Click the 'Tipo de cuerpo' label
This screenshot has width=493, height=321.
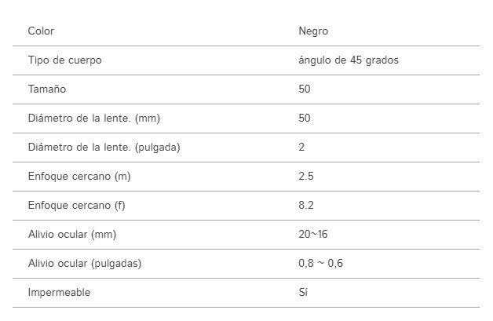[x=65, y=60]
